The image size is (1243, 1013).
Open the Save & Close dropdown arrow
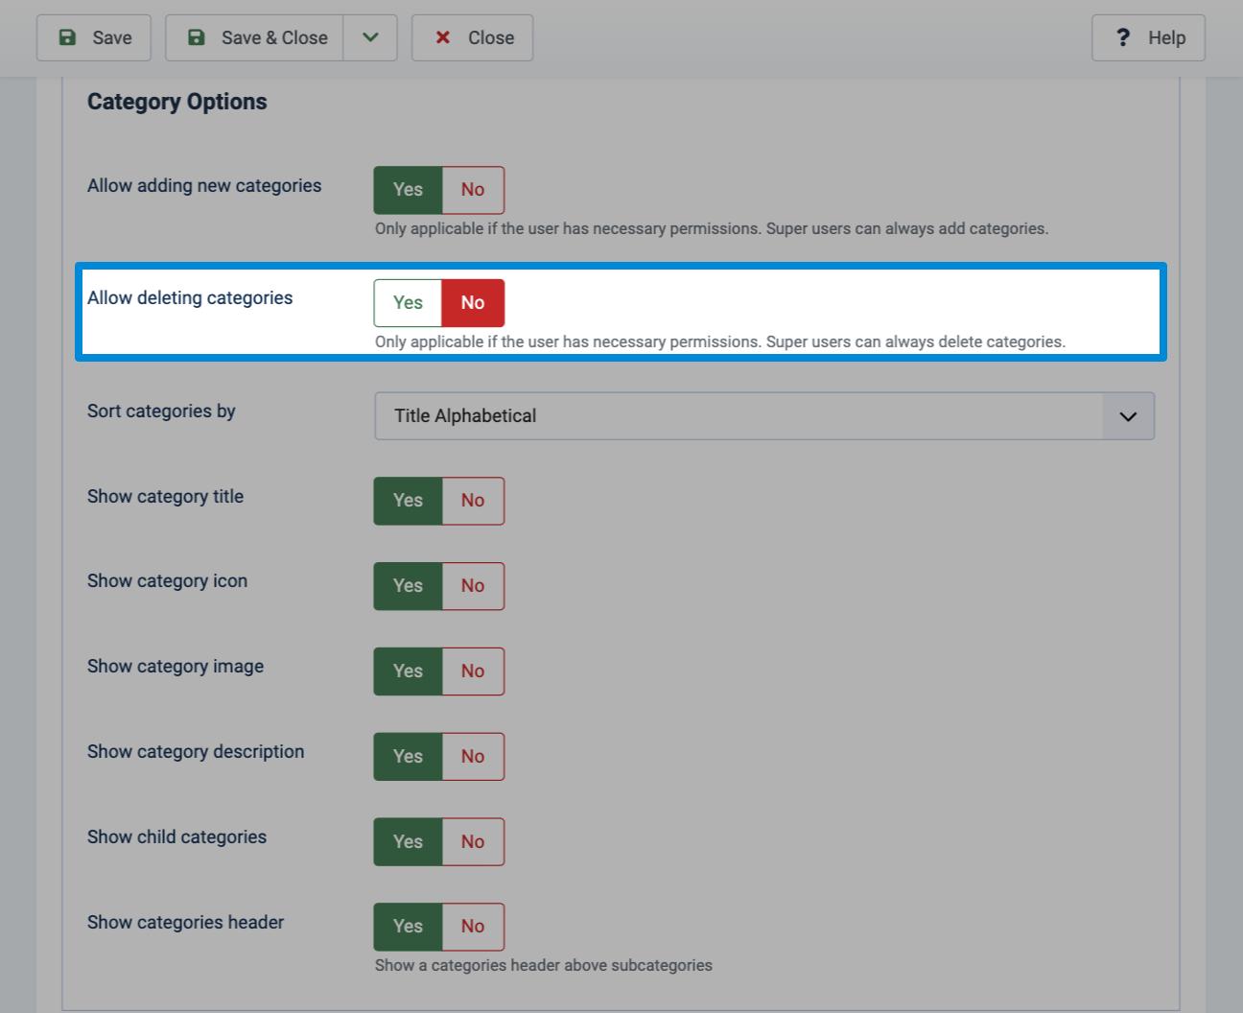[370, 37]
